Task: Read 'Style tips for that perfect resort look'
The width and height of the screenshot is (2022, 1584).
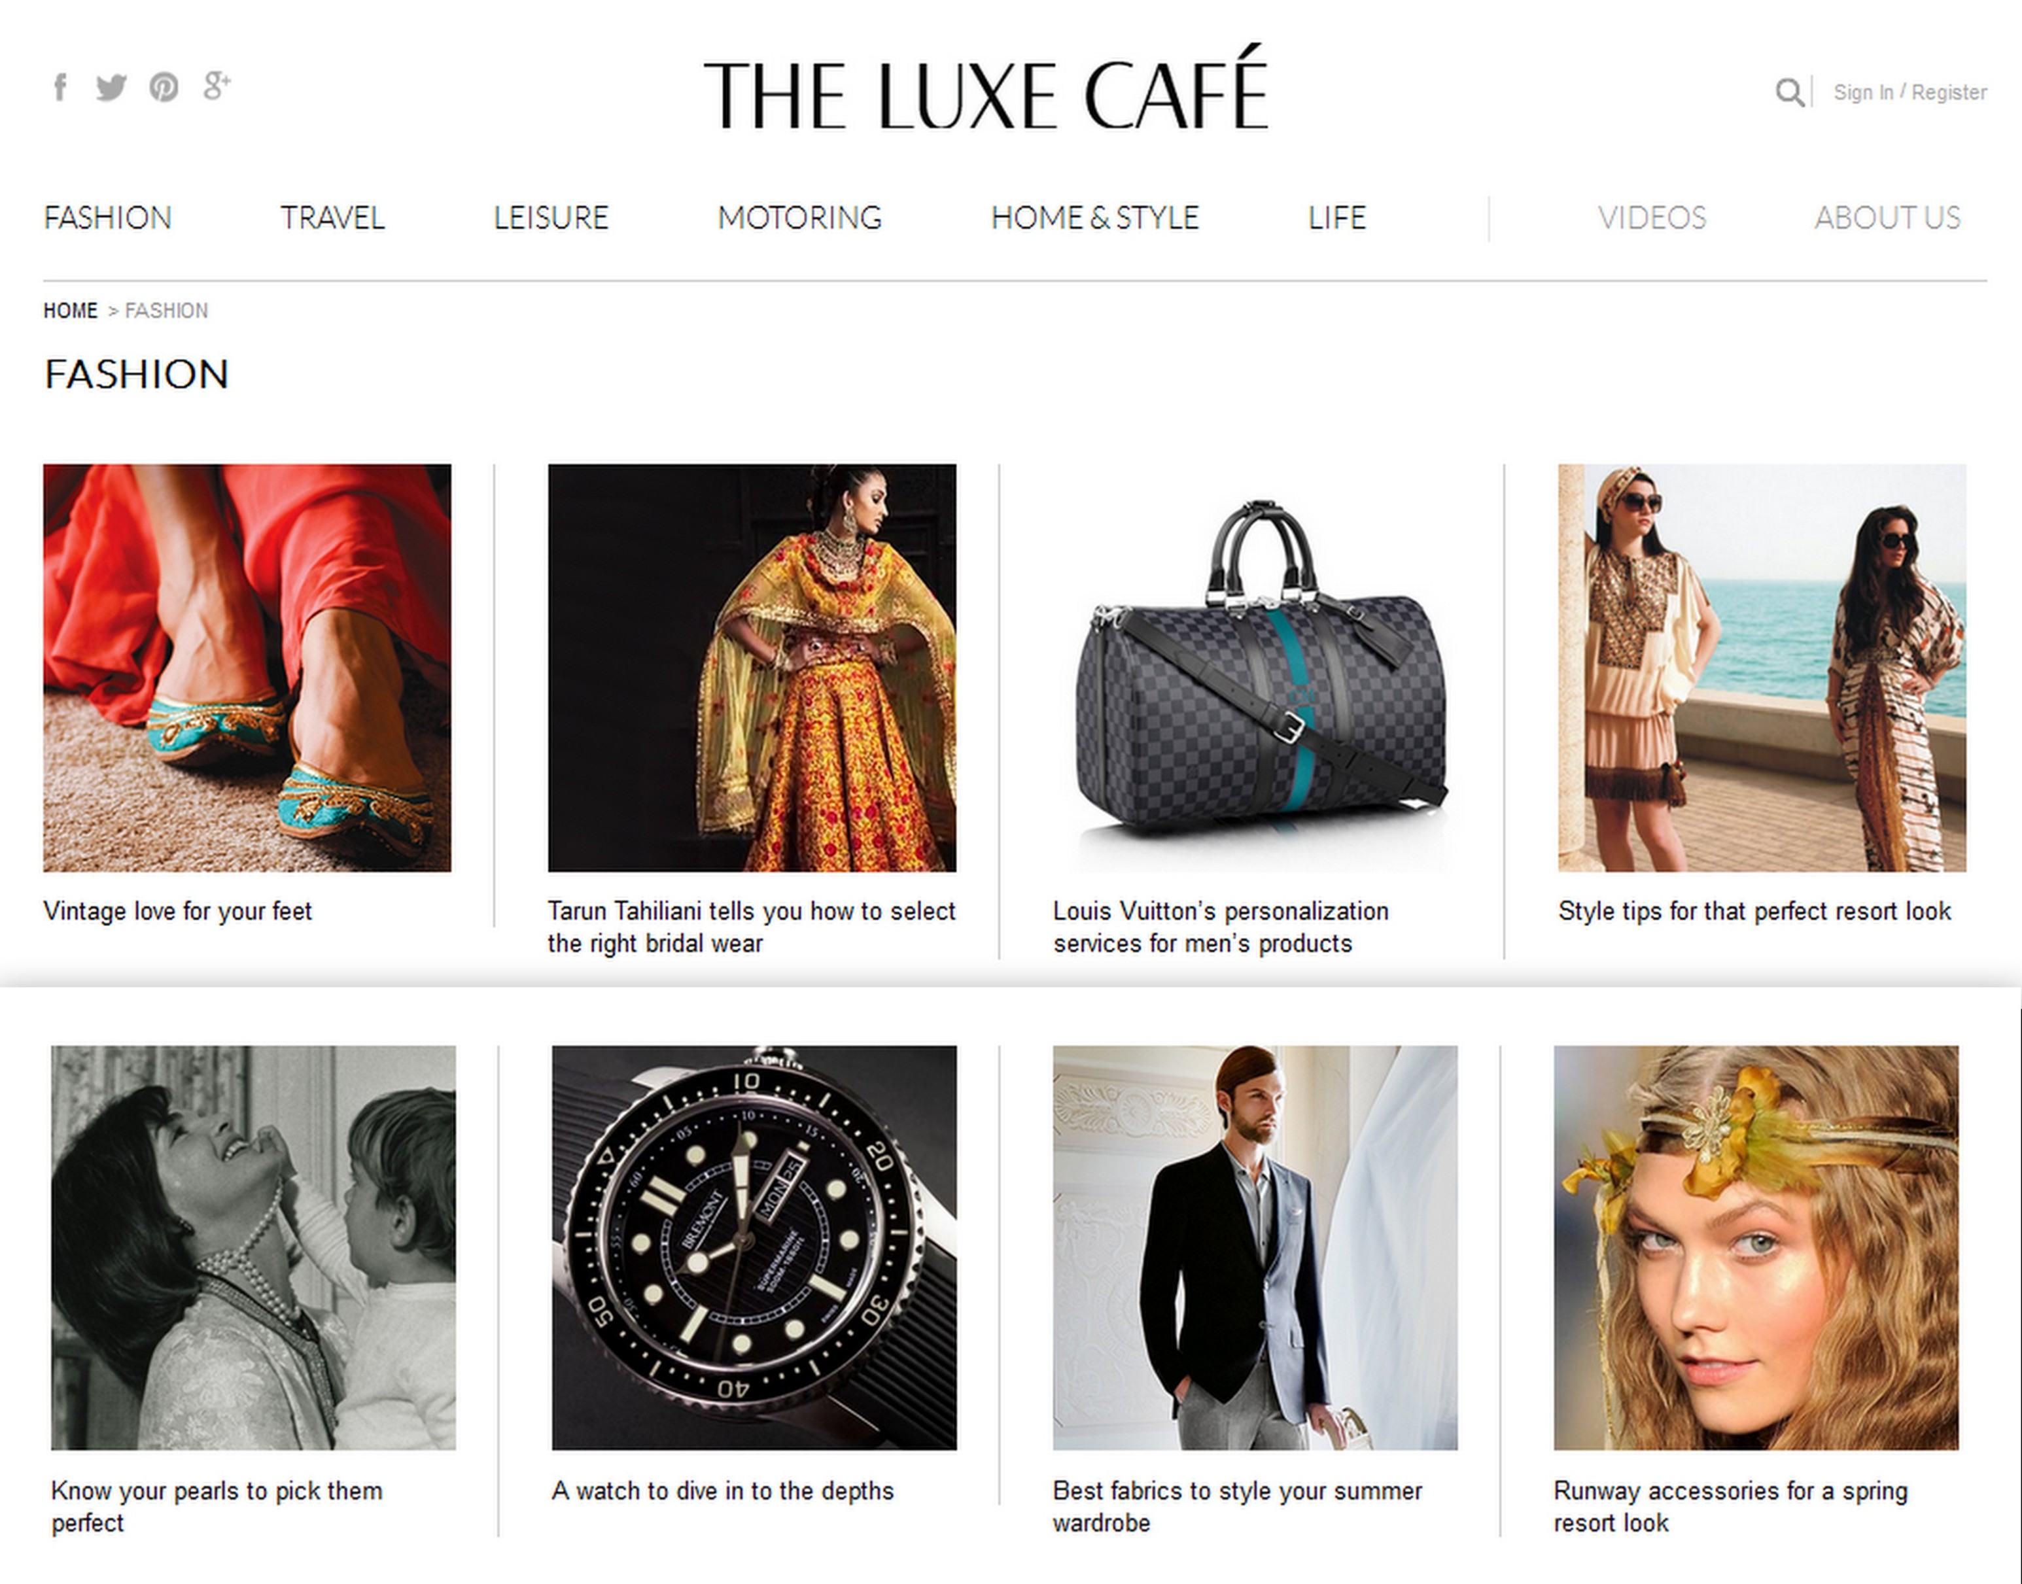Action: [1754, 911]
